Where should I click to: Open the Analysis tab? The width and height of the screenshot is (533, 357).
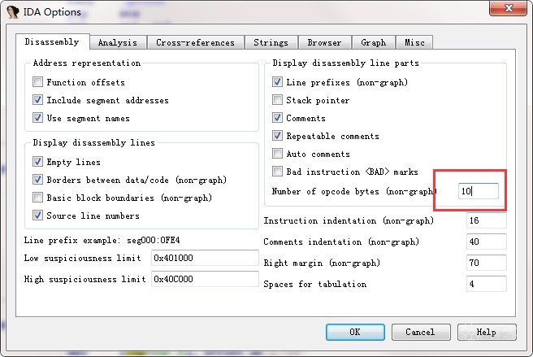click(118, 42)
